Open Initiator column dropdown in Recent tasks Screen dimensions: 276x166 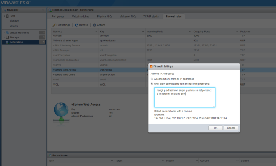click(197, 161)
